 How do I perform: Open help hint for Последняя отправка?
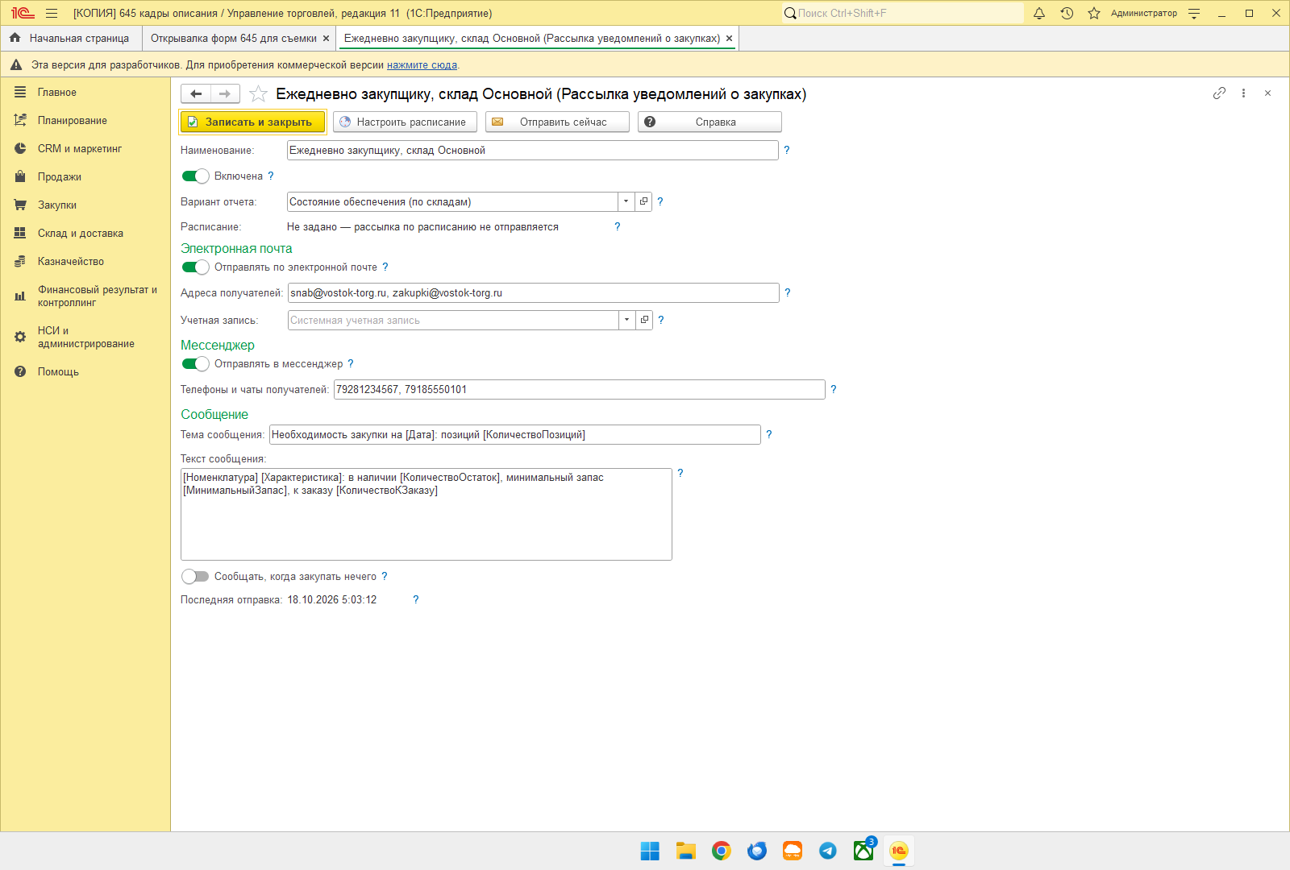click(416, 599)
